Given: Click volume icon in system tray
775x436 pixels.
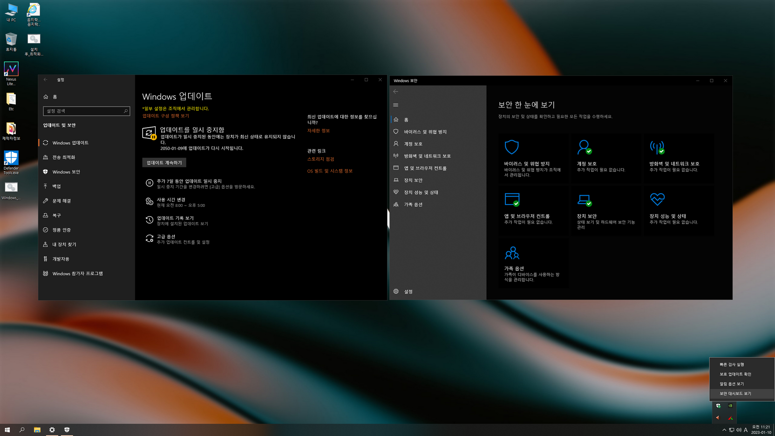Looking at the screenshot, I should coord(739,430).
